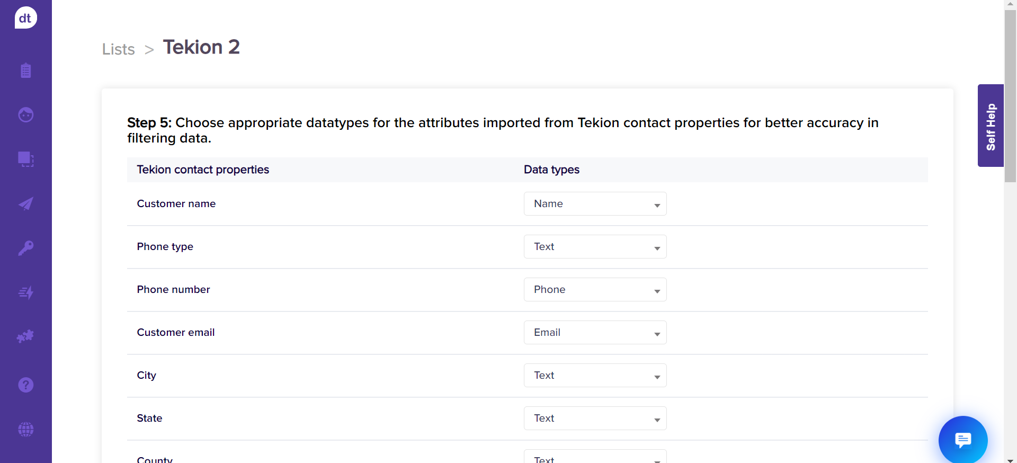The width and height of the screenshot is (1017, 463).
Task: Open the question mark help icon
Action: click(x=25, y=385)
